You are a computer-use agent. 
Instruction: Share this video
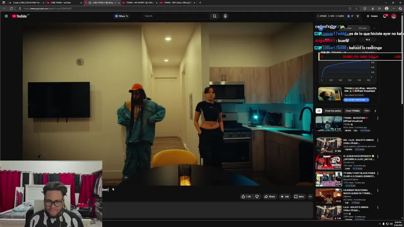[270, 197]
